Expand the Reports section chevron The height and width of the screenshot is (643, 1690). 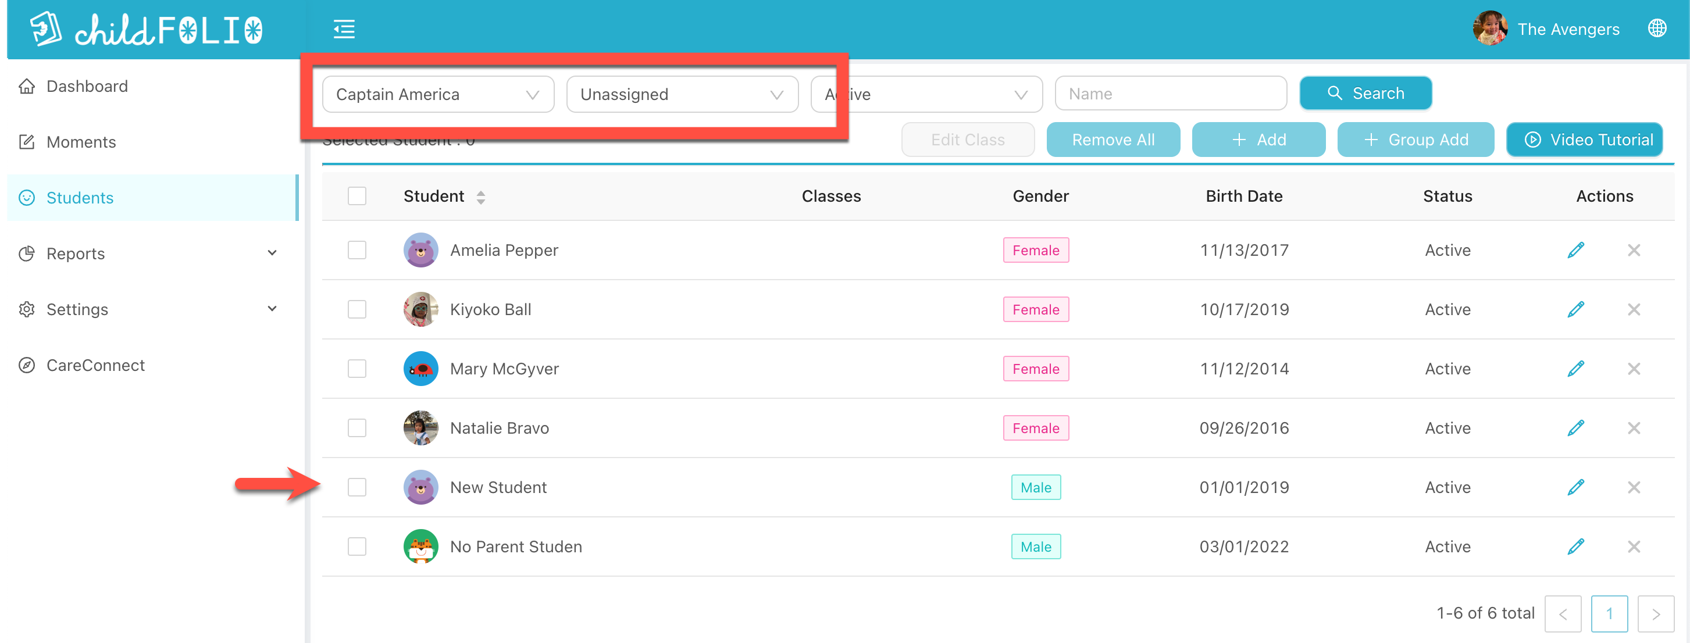point(272,252)
